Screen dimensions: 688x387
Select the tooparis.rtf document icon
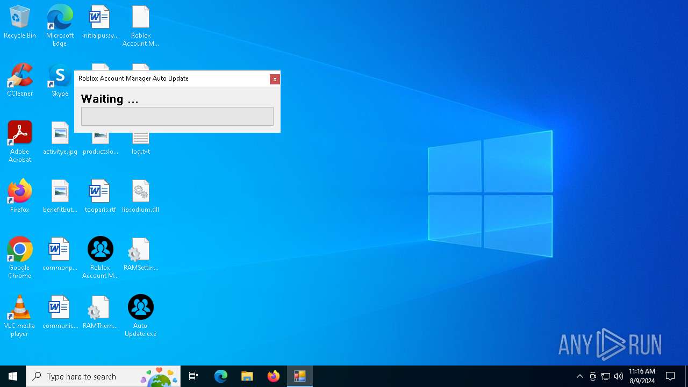[100, 197]
